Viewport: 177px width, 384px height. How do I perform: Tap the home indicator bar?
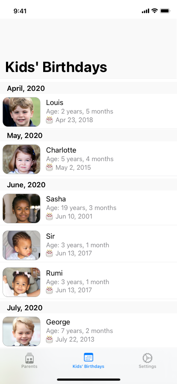(x=88, y=380)
